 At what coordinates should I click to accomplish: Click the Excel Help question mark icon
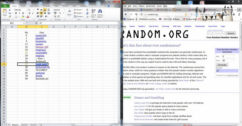point(109,6)
